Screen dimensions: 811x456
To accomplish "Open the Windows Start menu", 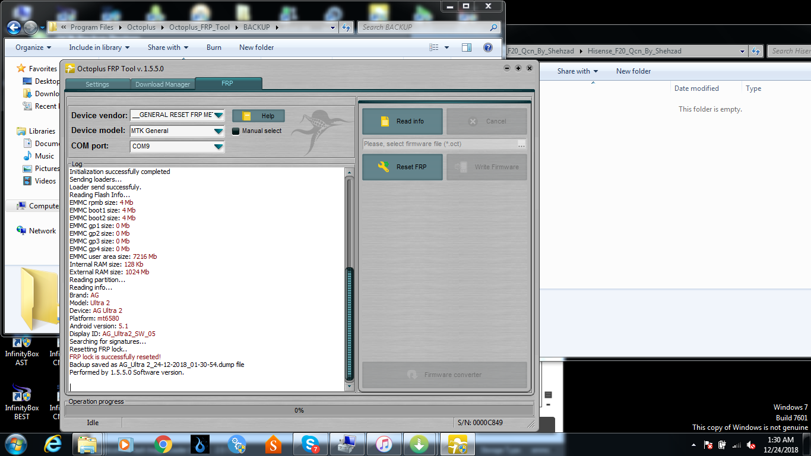I will tap(15, 444).
